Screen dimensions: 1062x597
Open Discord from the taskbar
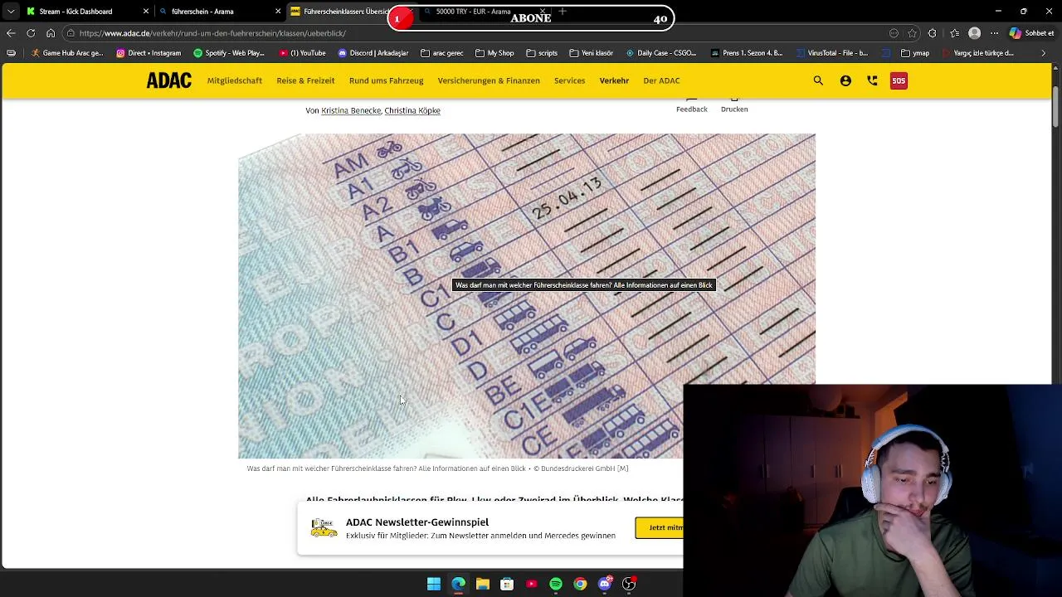(605, 584)
